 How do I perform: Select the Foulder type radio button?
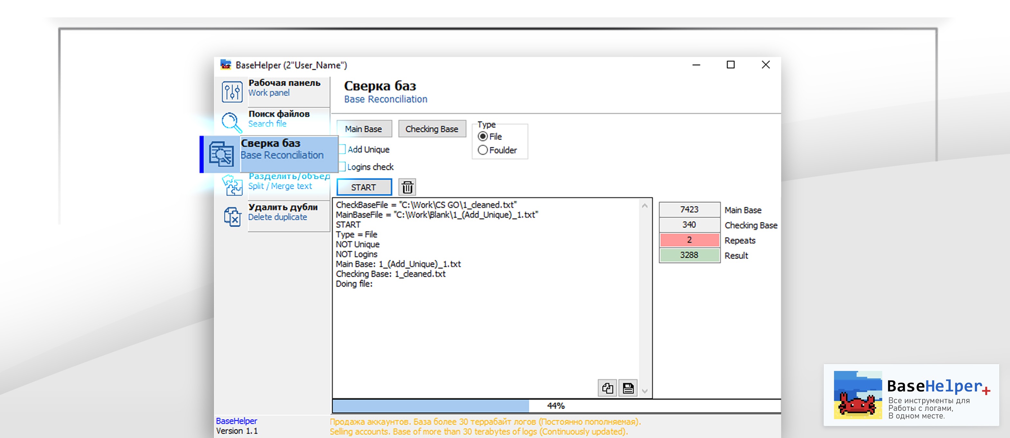click(x=483, y=150)
